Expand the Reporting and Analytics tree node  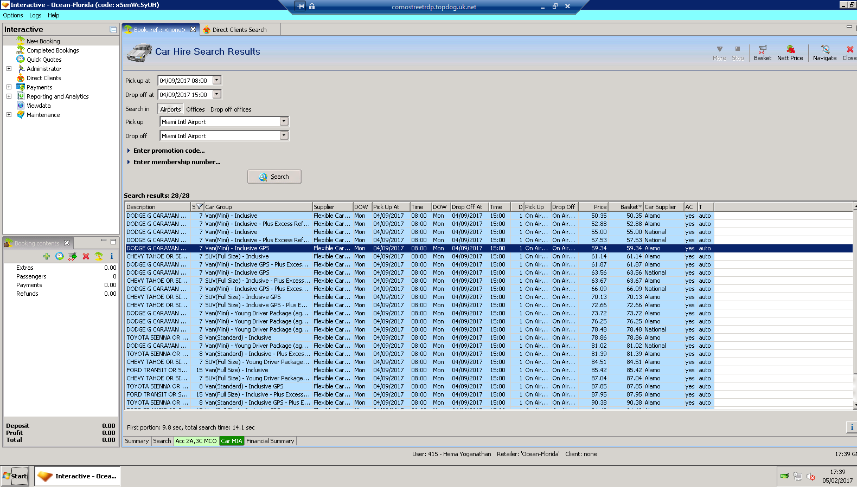pos(9,96)
